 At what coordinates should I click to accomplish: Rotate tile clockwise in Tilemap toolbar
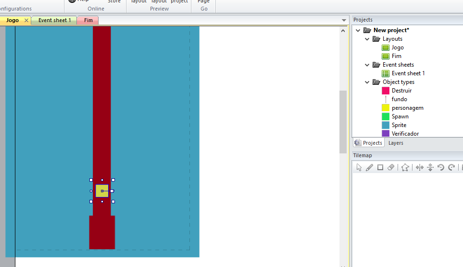[451, 167]
